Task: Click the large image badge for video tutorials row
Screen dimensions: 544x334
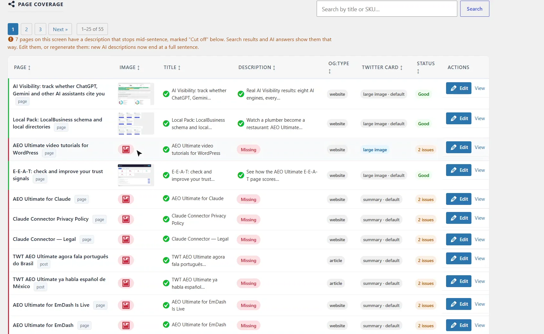Action: tap(375, 150)
